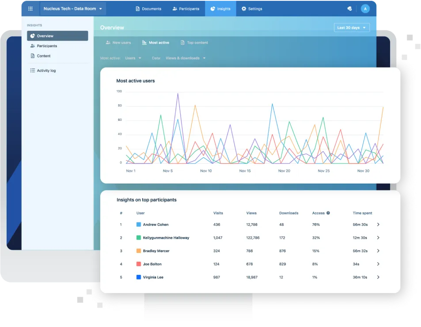The width and height of the screenshot is (421, 327).
Task: Expand the Last 30 days date range dropdown
Action: [352, 28]
